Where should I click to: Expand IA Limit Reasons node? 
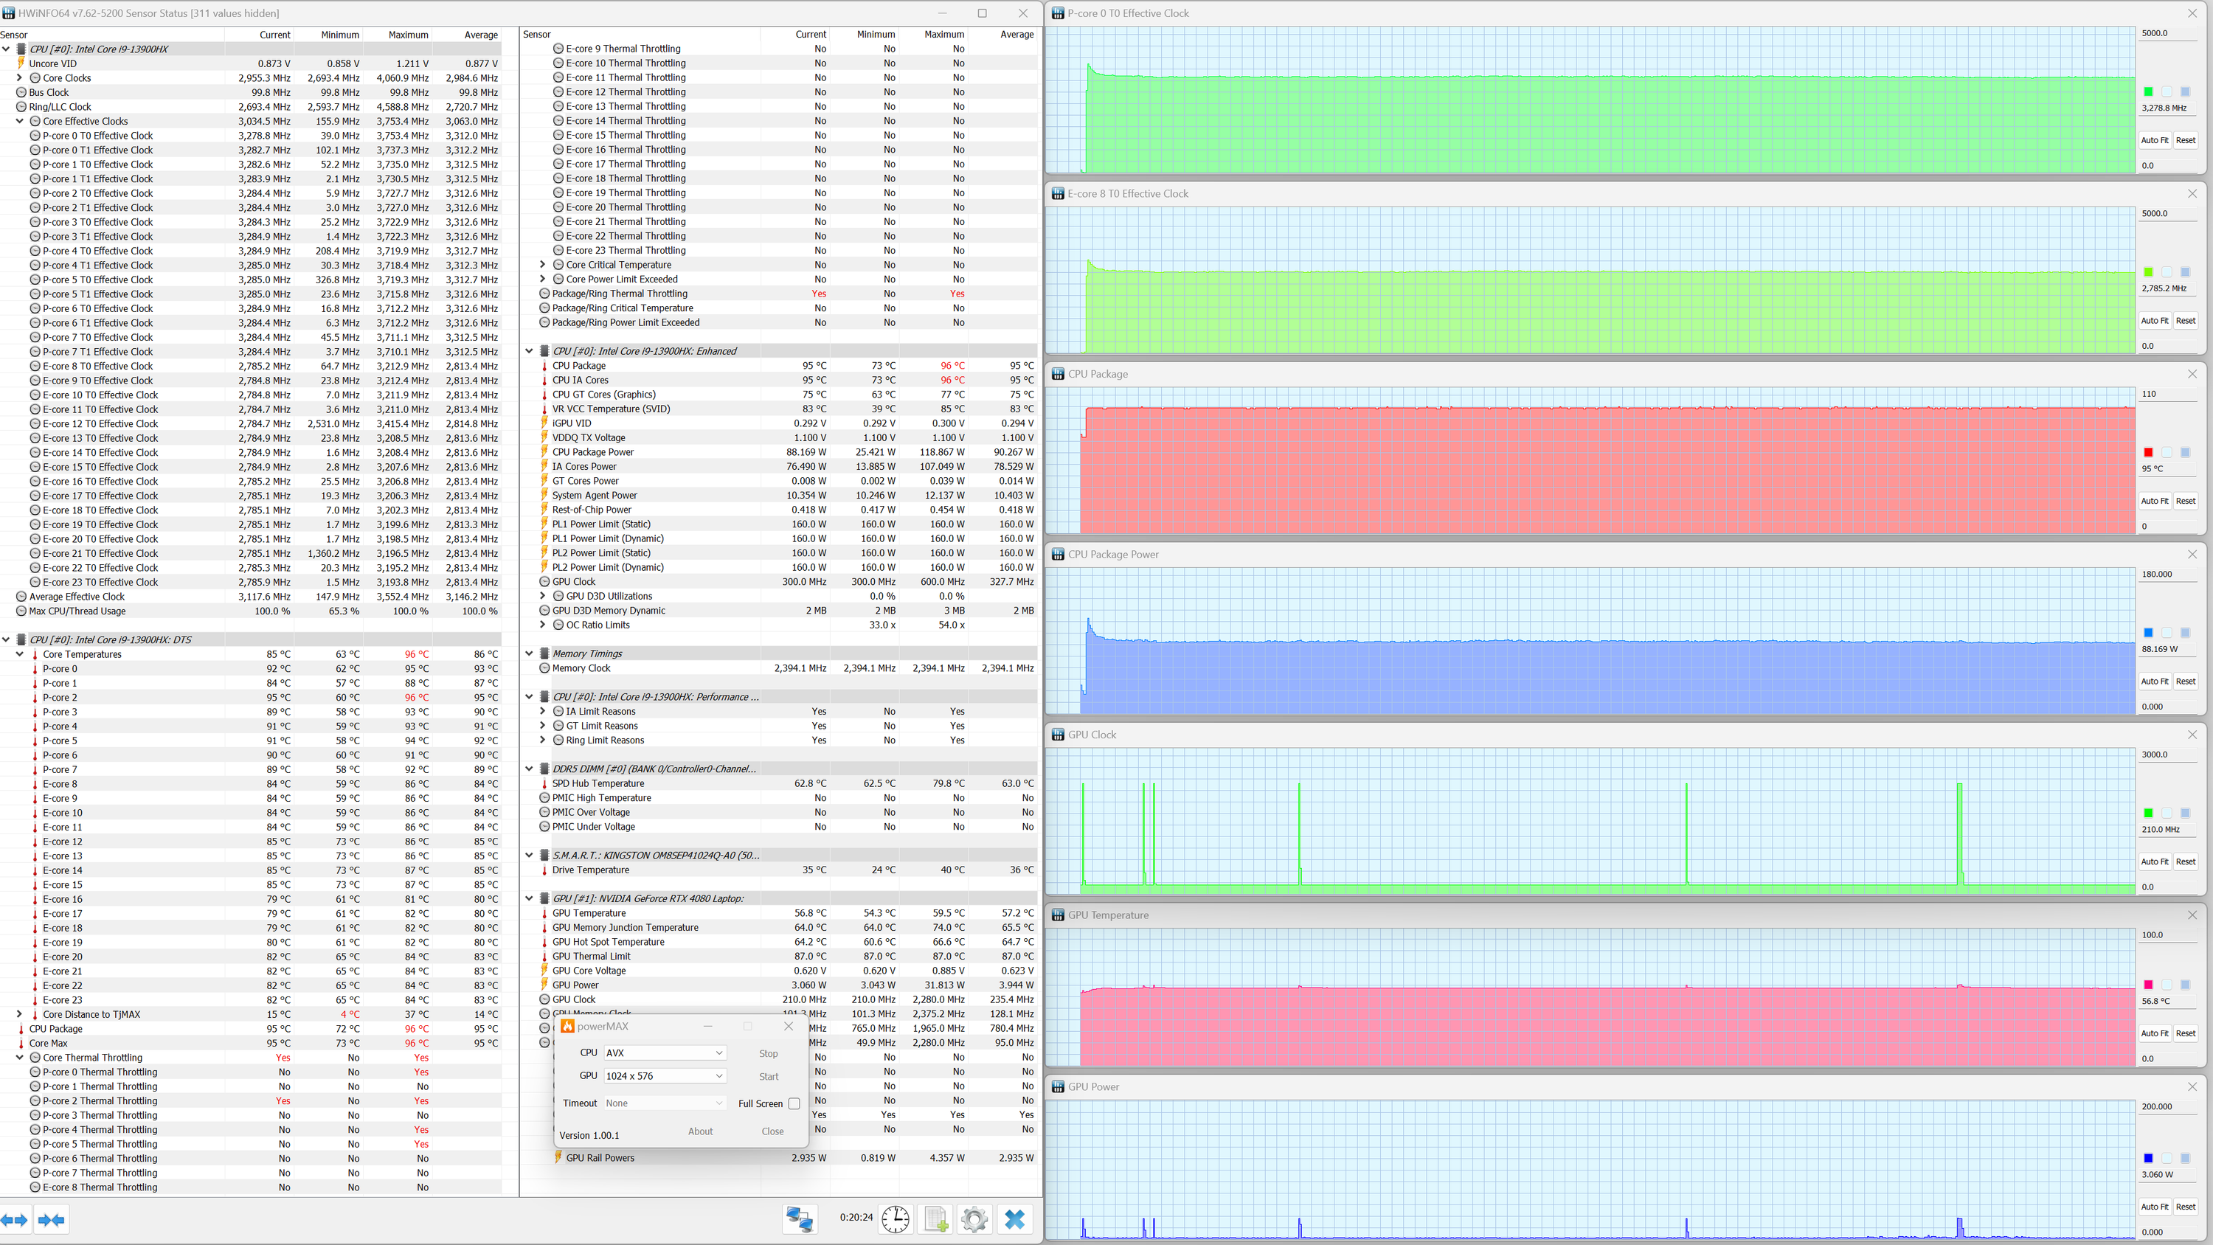tap(542, 710)
